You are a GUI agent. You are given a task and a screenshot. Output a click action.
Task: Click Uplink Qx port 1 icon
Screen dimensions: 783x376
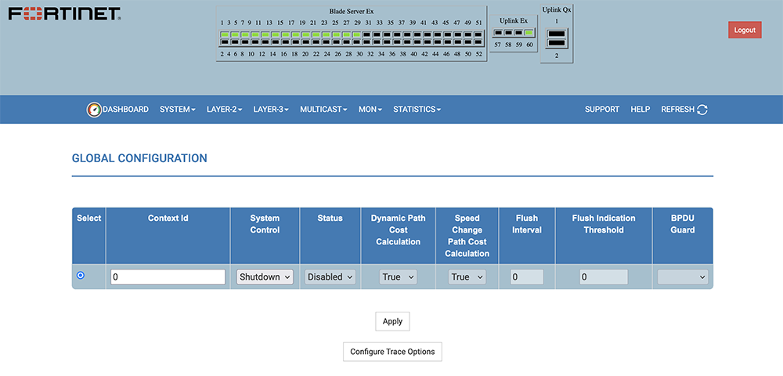click(x=557, y=34)
